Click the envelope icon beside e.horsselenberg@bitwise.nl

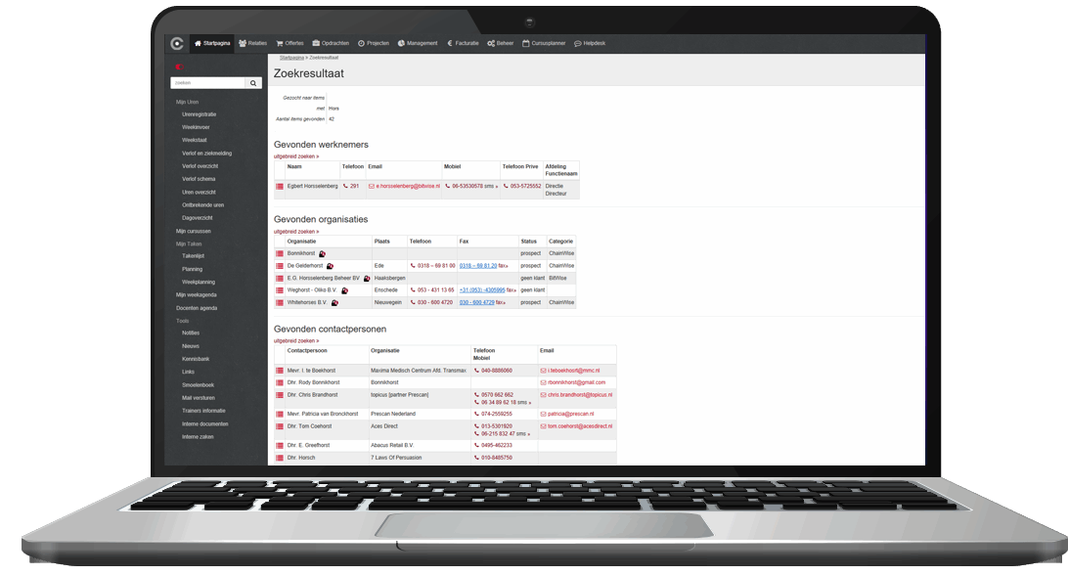[x=372, y=186]
